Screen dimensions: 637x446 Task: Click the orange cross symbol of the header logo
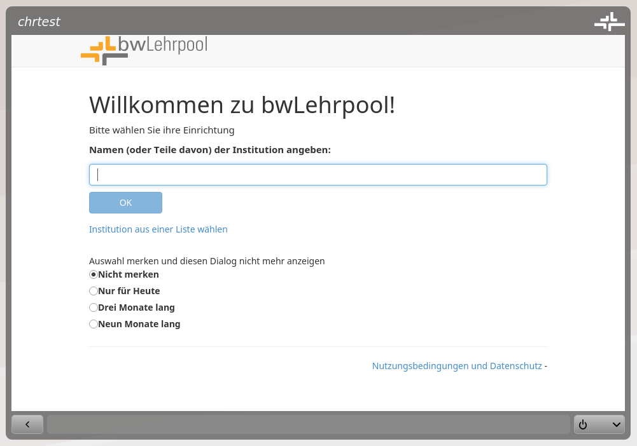(97, 51)
